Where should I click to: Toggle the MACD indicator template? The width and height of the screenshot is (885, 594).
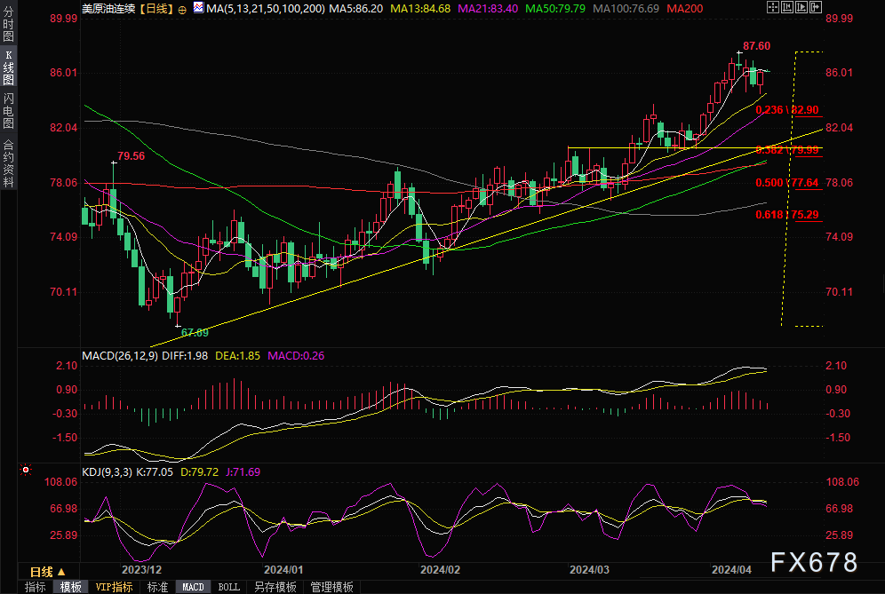click(x=193, y=587)
